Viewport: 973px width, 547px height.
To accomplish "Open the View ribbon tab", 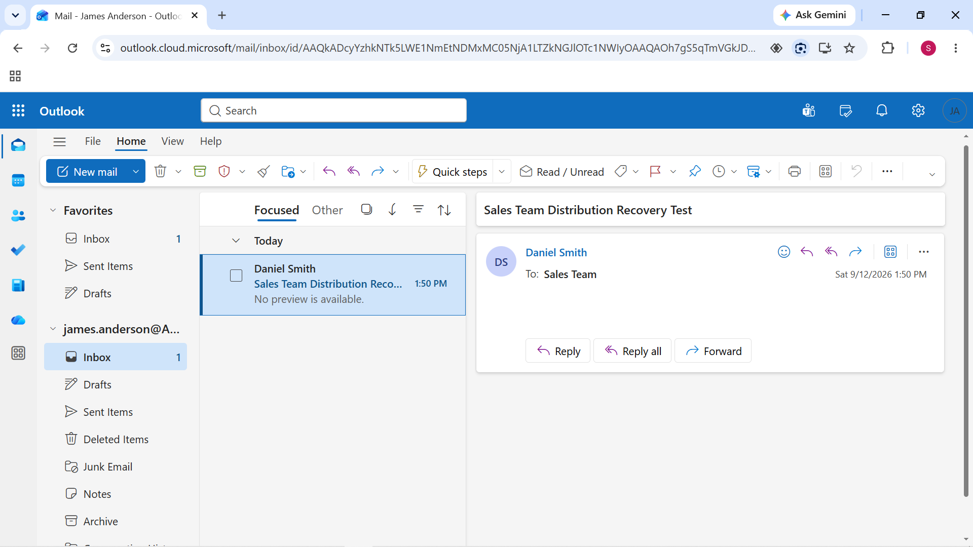I will tap(172, 141).
